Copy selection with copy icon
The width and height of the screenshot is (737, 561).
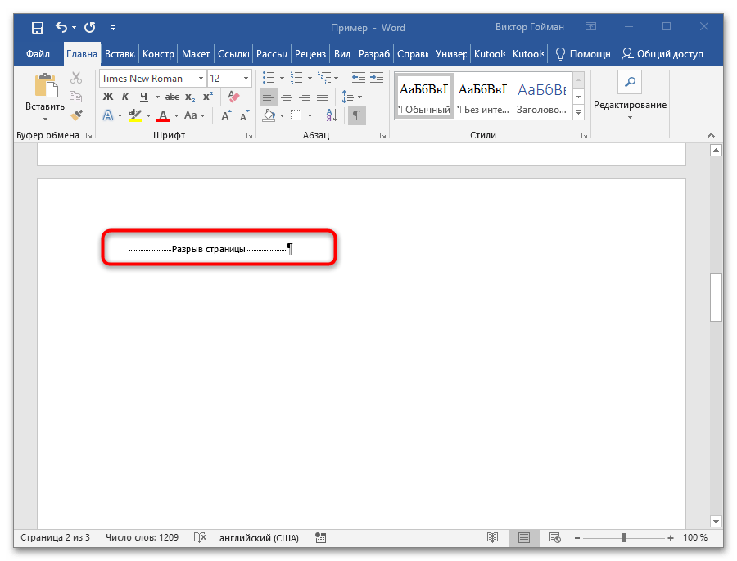tap(76, 97)
